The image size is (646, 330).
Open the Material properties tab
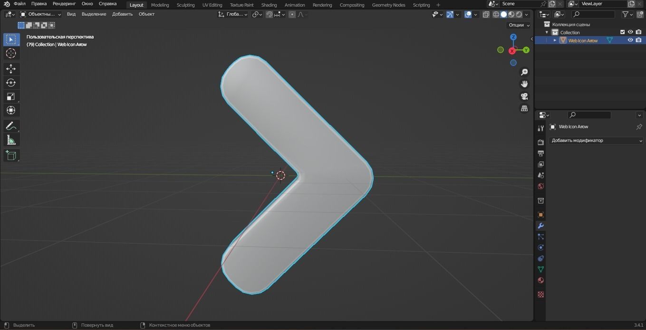click(540, 280)
